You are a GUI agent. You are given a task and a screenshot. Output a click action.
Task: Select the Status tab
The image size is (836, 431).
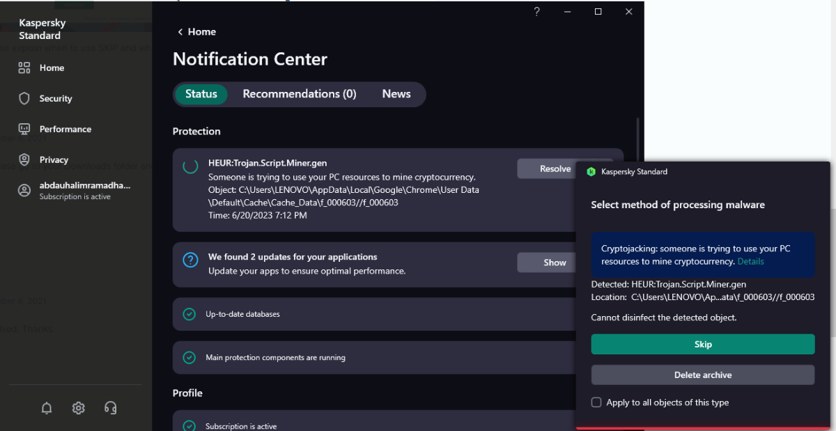(201, 94)
